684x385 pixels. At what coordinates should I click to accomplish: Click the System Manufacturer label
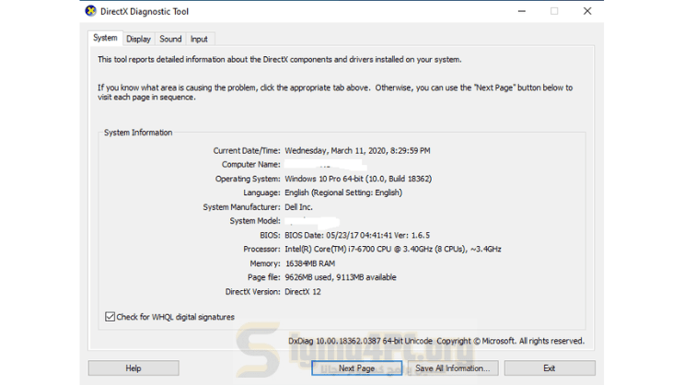pos(241,207)
